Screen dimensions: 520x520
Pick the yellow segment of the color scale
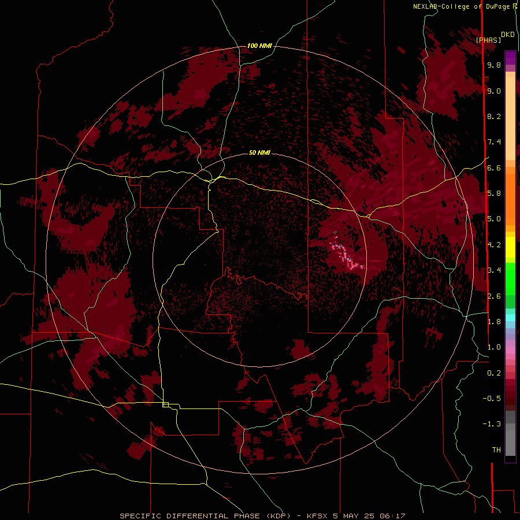pyautogui.click(x=510, y=247)
